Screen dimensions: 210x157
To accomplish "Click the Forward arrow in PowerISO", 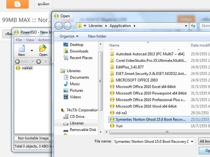I will pos(39,62).
